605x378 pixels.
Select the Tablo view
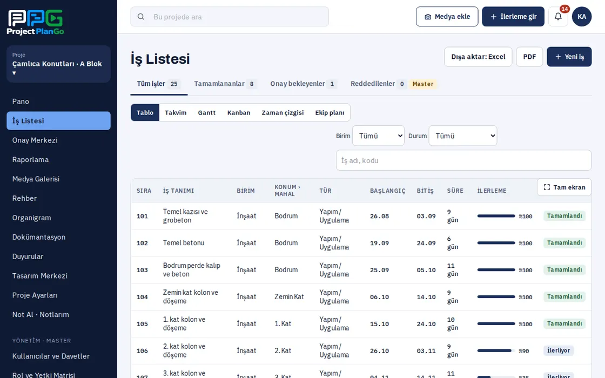[x=145, y=113]
